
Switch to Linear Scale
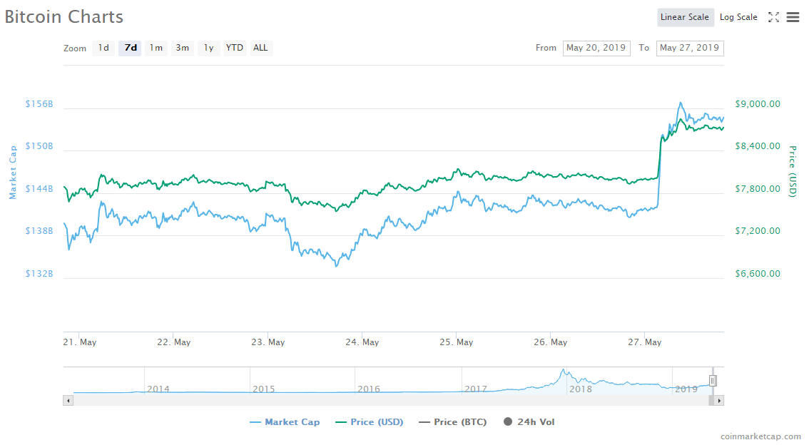click(x=685, y=17)
